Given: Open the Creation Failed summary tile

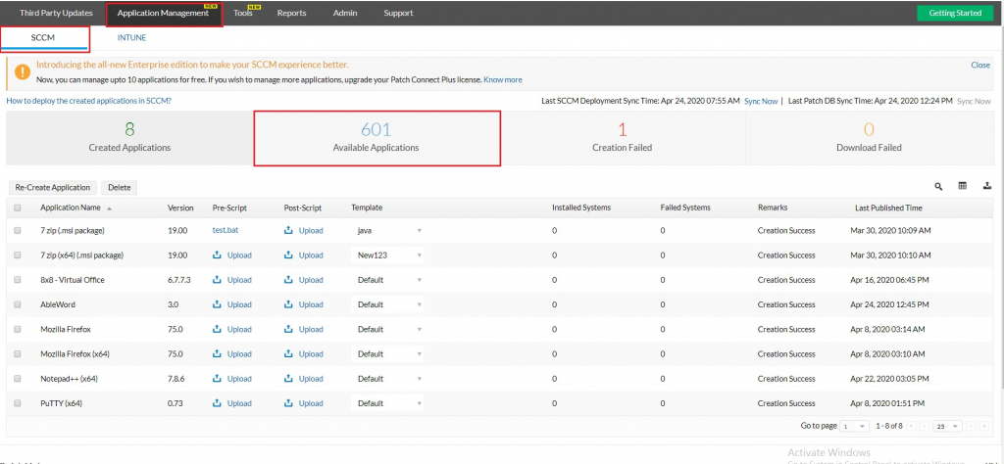Looking at the screenshot, I should (x=623, y=138).
